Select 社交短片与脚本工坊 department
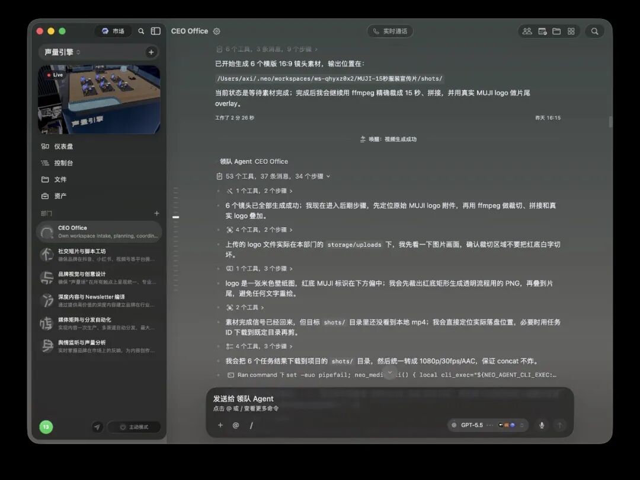The height and width of the screenshot is (480, 640). [x=99, y=255]
